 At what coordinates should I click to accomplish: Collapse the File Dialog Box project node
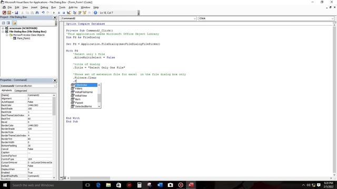3,31
